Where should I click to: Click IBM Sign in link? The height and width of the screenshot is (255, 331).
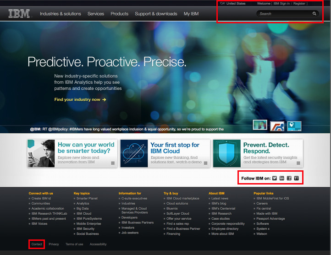(x=281, y=3)
